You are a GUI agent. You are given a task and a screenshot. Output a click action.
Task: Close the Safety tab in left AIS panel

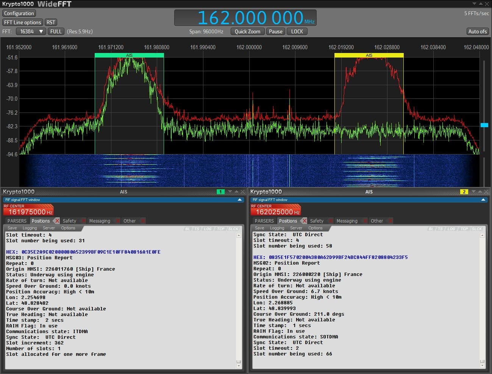pyautogui.click(x=83, y=221)
